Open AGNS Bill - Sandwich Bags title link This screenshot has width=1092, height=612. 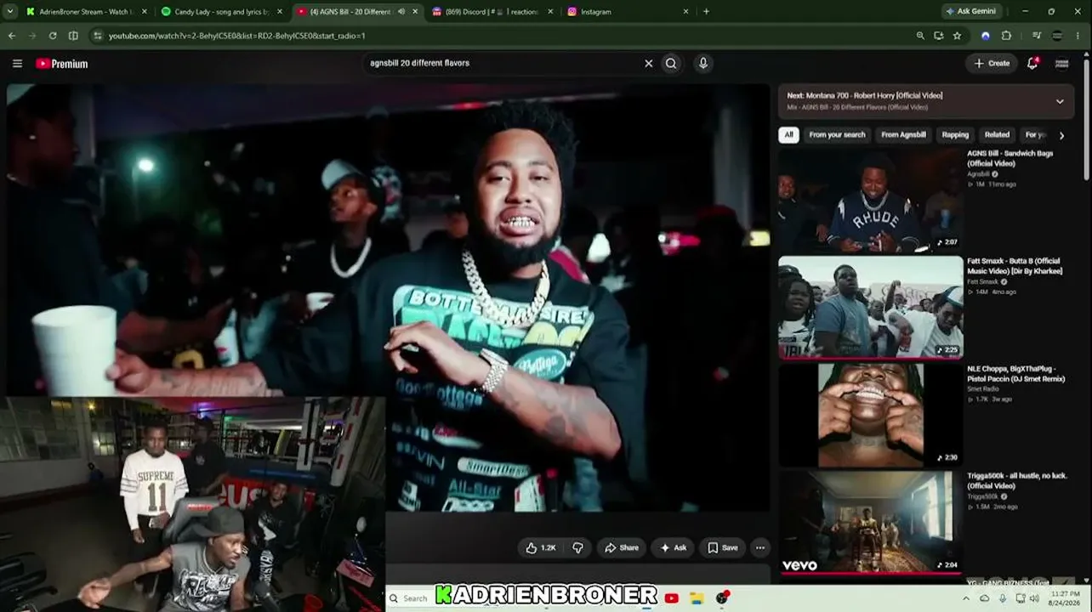point(1010,158)
